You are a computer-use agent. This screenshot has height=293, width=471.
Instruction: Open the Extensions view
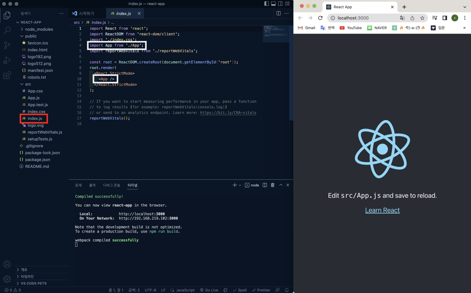[x=7, y=75]
